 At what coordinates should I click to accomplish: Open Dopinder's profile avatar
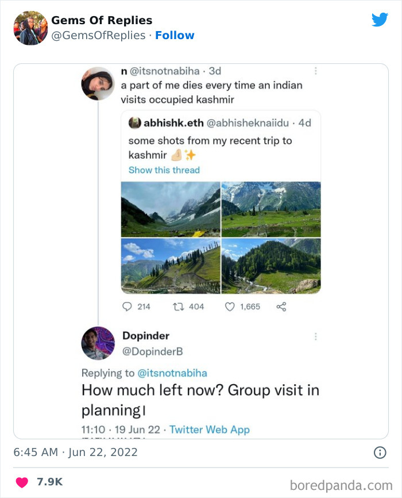click(x=98, y=343)
